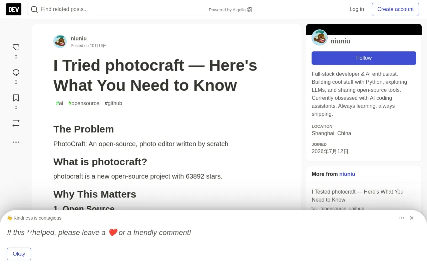Boost the post with the repost icon
This screenshot has height=267, width=427.
pos(16,123)
